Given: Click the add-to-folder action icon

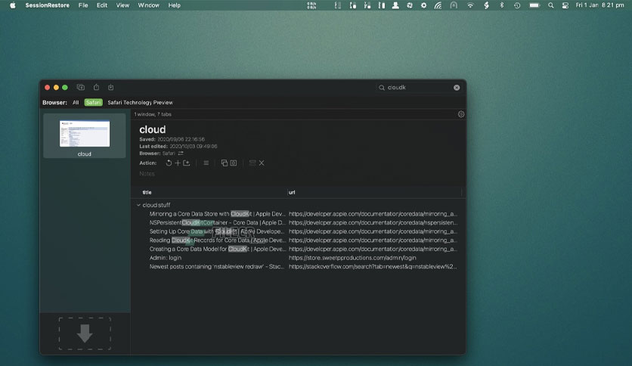Looking at the screenshot, I should tap(186, 163).
